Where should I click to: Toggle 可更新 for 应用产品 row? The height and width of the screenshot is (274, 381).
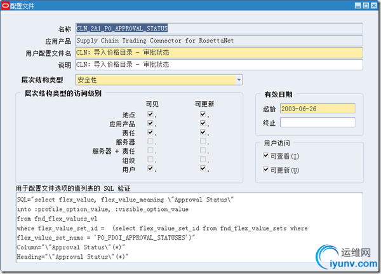click(x=203, y=123)
